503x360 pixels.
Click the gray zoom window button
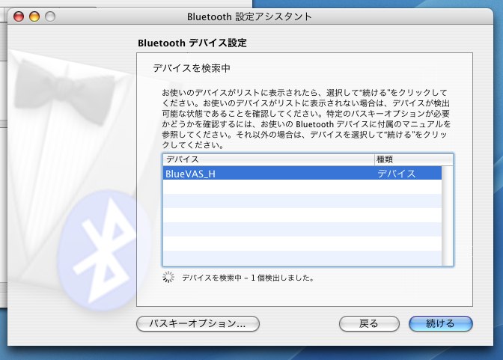point(50,16)
